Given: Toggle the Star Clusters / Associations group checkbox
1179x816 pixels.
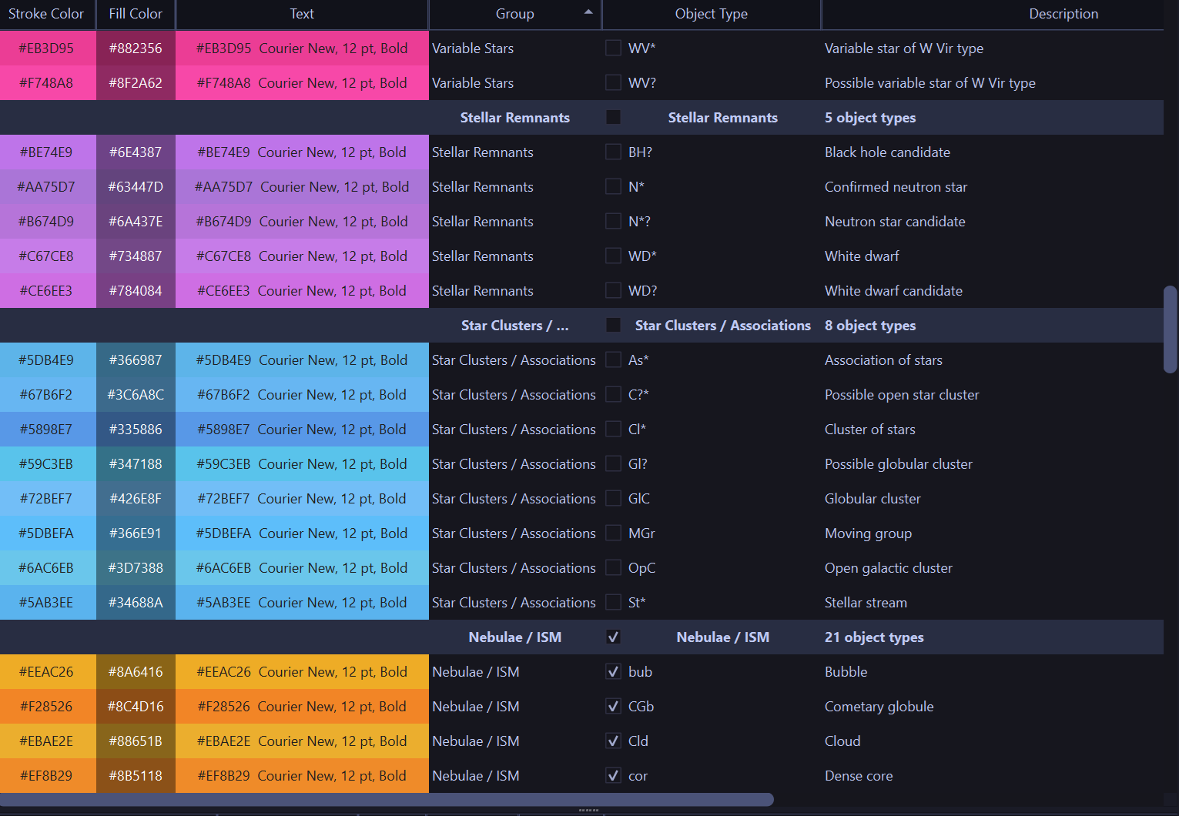Looking at the screenshot, I should click(x=613, y=325).
